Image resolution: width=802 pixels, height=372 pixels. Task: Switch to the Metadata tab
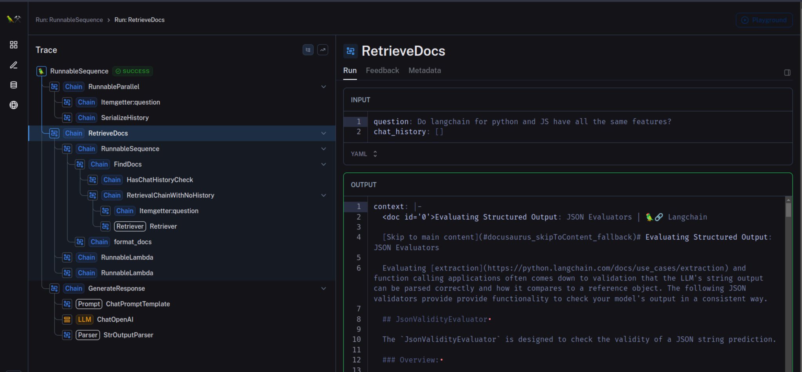tap(424, 70)
